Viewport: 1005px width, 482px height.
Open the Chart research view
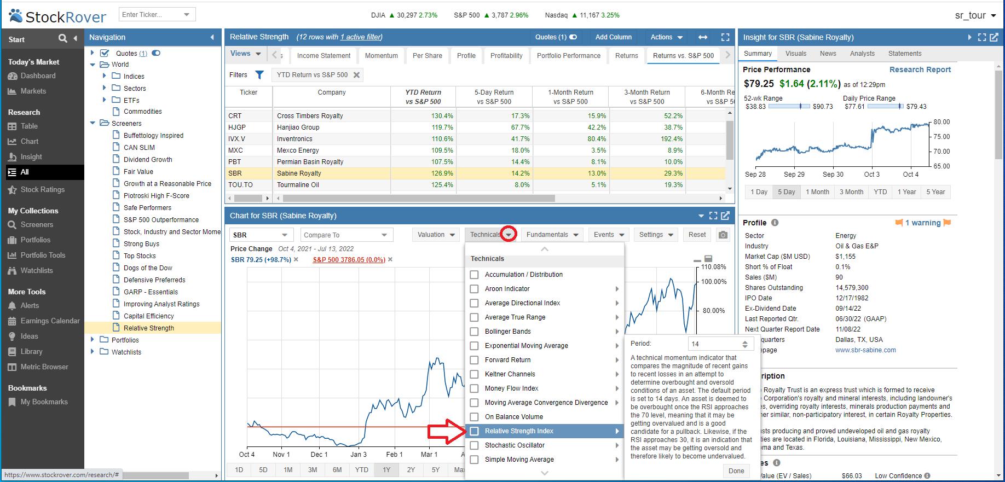(x=23, y=142)
